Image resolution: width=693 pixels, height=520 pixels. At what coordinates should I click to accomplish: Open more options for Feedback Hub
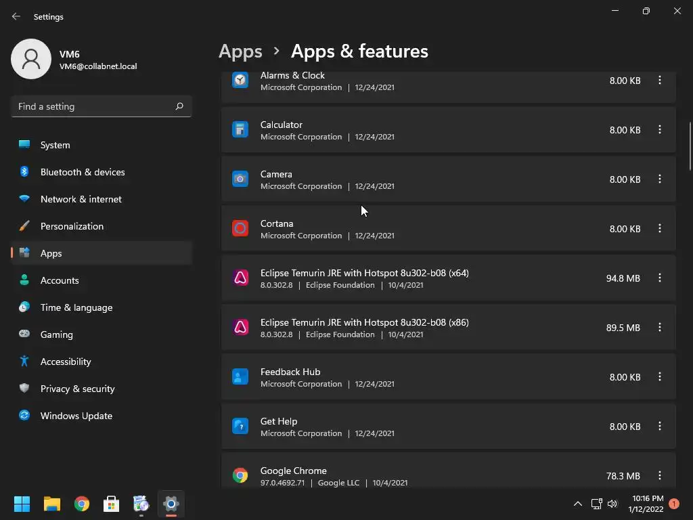point(660,377)
